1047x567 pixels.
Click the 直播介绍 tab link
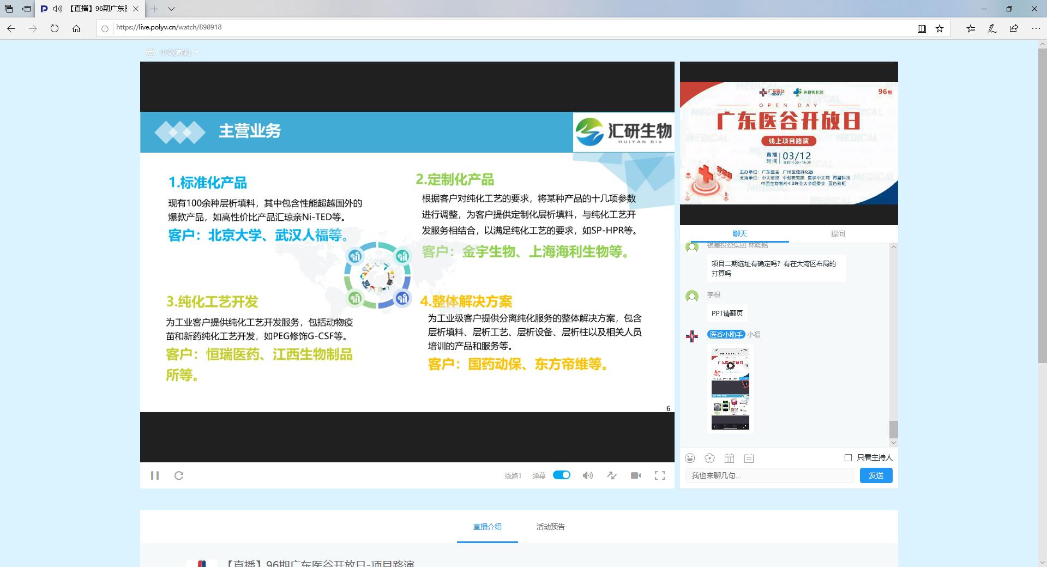(x=487, y=527)
